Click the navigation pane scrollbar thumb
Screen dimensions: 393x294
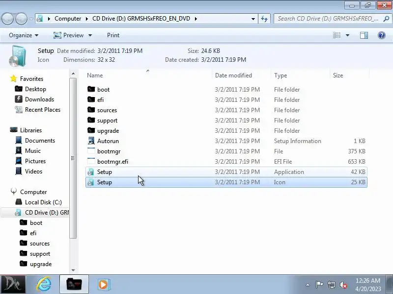pos(73,158)
